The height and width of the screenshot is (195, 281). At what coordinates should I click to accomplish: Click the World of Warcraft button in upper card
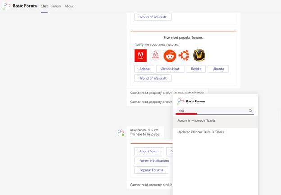coord(153,17)
